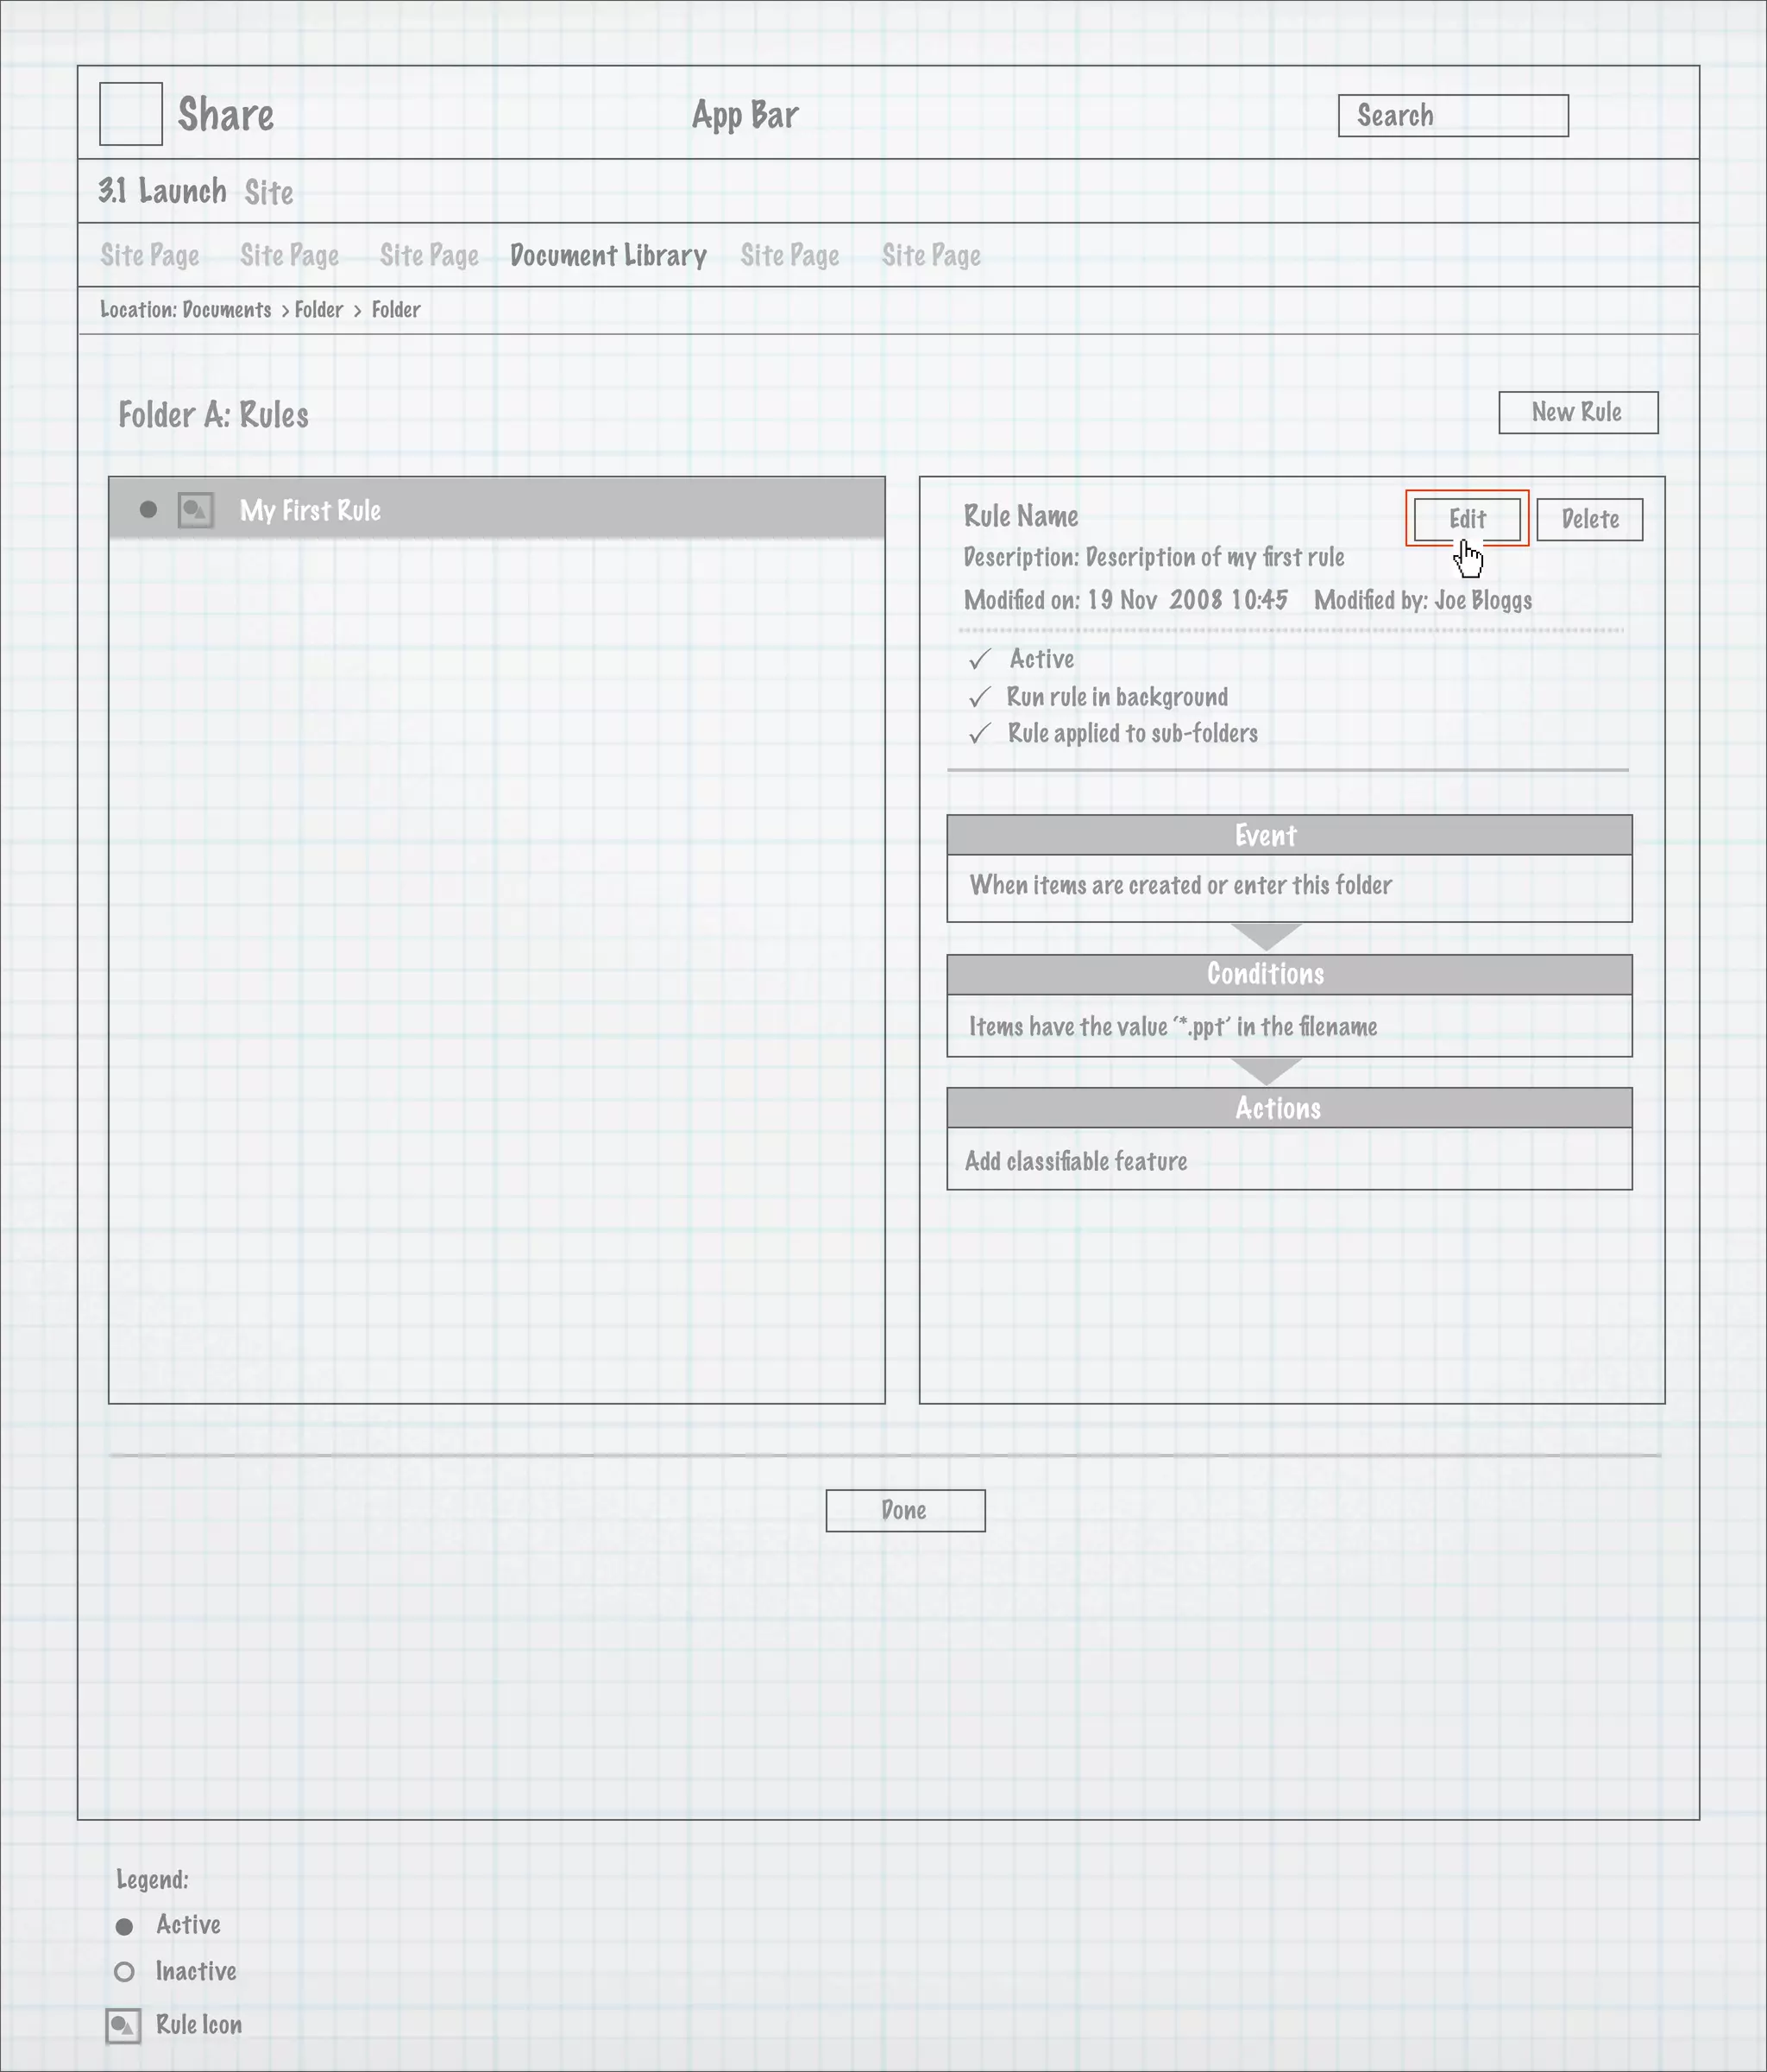The height and width of the screenshot is (2072, 1767).
Task: Click the Event section header
Action: point(1289,835)
